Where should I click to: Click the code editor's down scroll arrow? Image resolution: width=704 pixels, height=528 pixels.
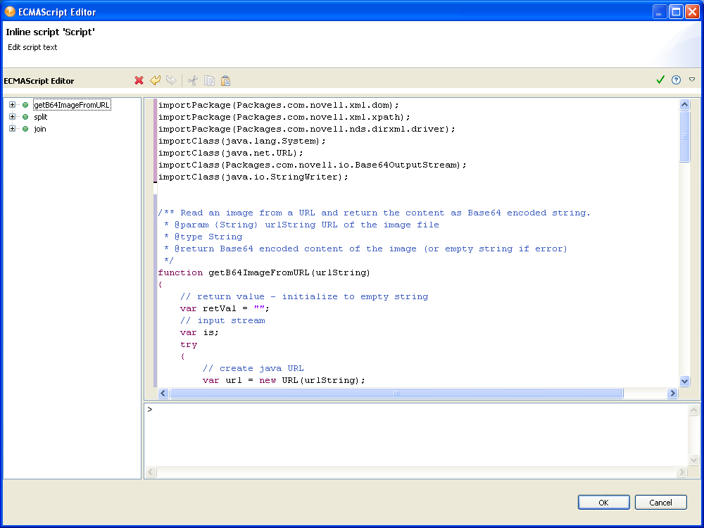tap(685, 381)
